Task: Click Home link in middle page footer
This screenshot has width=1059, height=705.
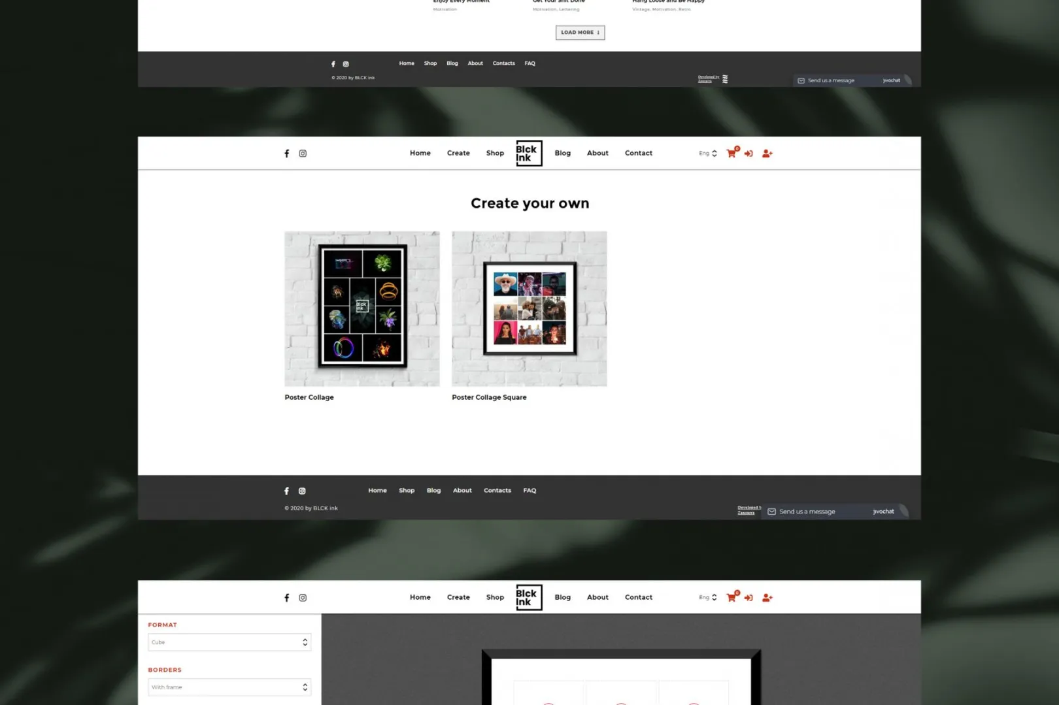Action: pos(377,490)
